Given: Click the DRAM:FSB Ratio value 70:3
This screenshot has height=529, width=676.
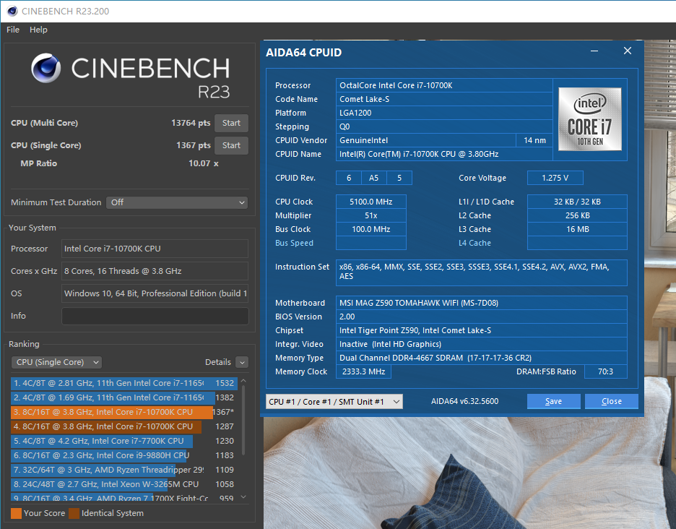Looking at the screenshot, I should [x=605, y=371].
